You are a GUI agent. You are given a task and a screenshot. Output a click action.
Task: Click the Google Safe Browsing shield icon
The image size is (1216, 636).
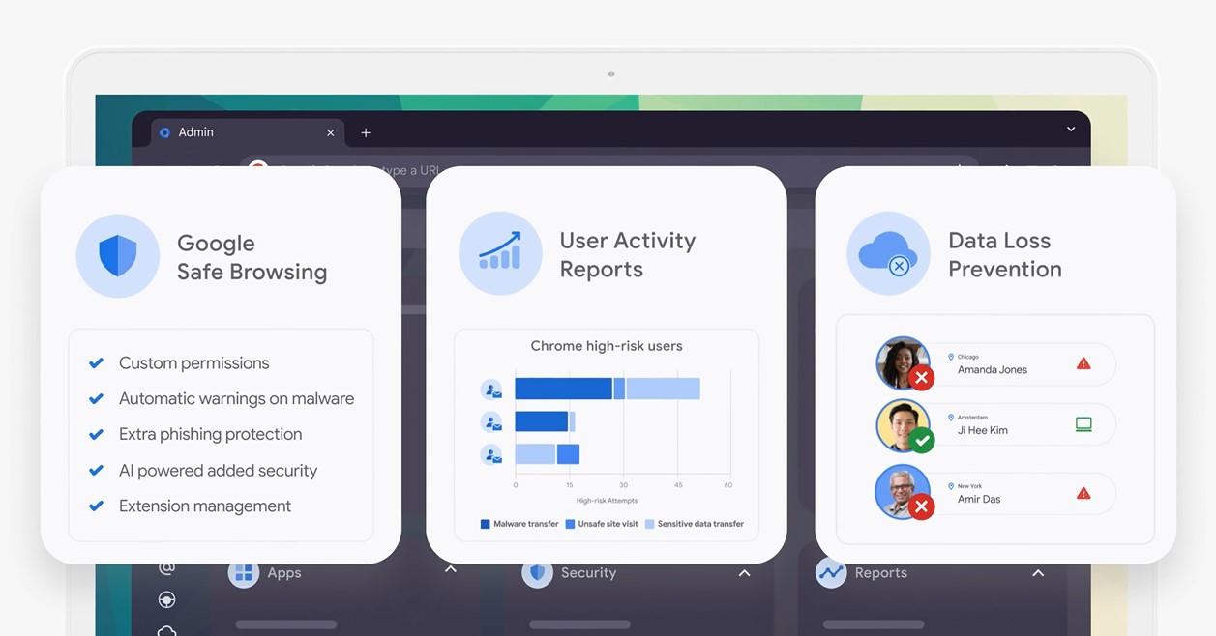pos(118,256)
